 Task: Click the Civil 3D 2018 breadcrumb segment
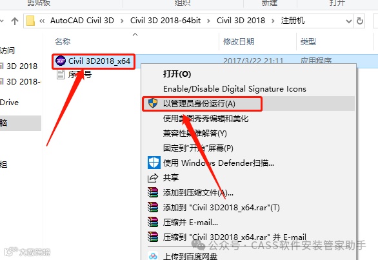241,21
